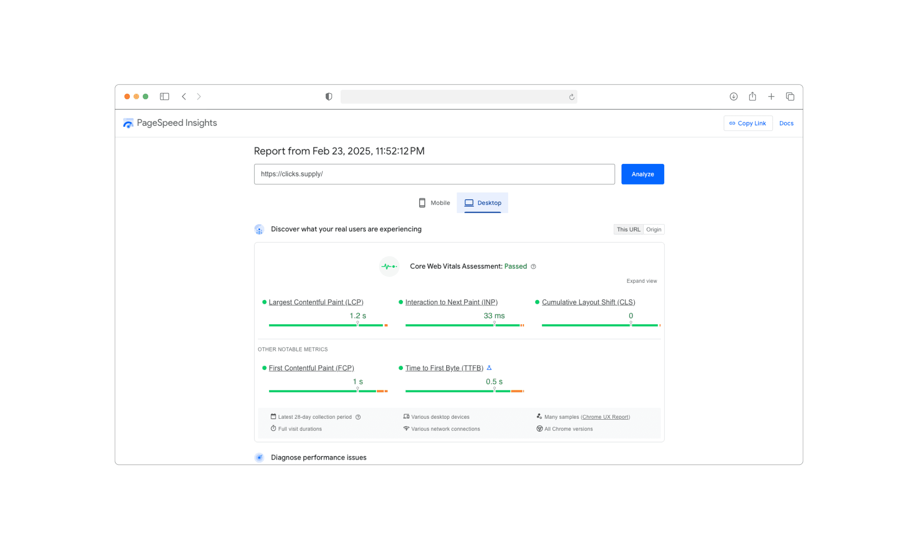The image size is (918, 551).
Task: Click the Passed assessment status
Action: 515,266
